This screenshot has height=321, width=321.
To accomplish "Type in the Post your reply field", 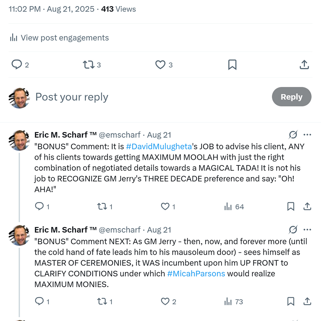I will [134, 97].
